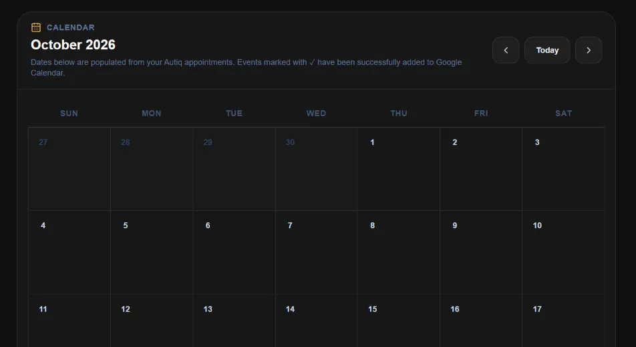The width and height of the screenshot is (636, 347).
Task: Select October 2 in the calendar
Action: 481,169
